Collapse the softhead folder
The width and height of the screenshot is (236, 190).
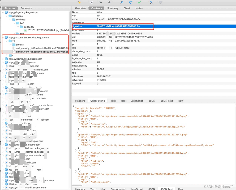click(11, 20)
